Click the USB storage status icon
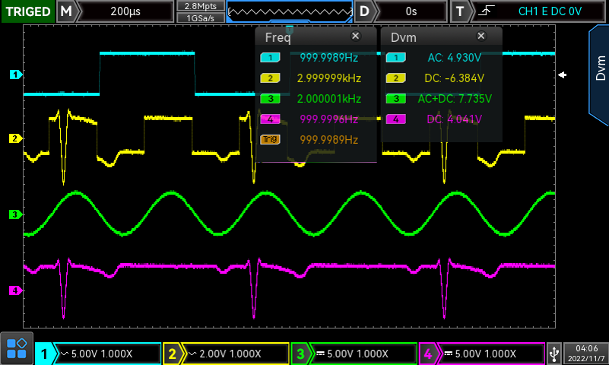 point(554,354)
